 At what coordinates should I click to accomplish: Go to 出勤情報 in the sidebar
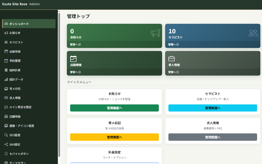(29, 52)
